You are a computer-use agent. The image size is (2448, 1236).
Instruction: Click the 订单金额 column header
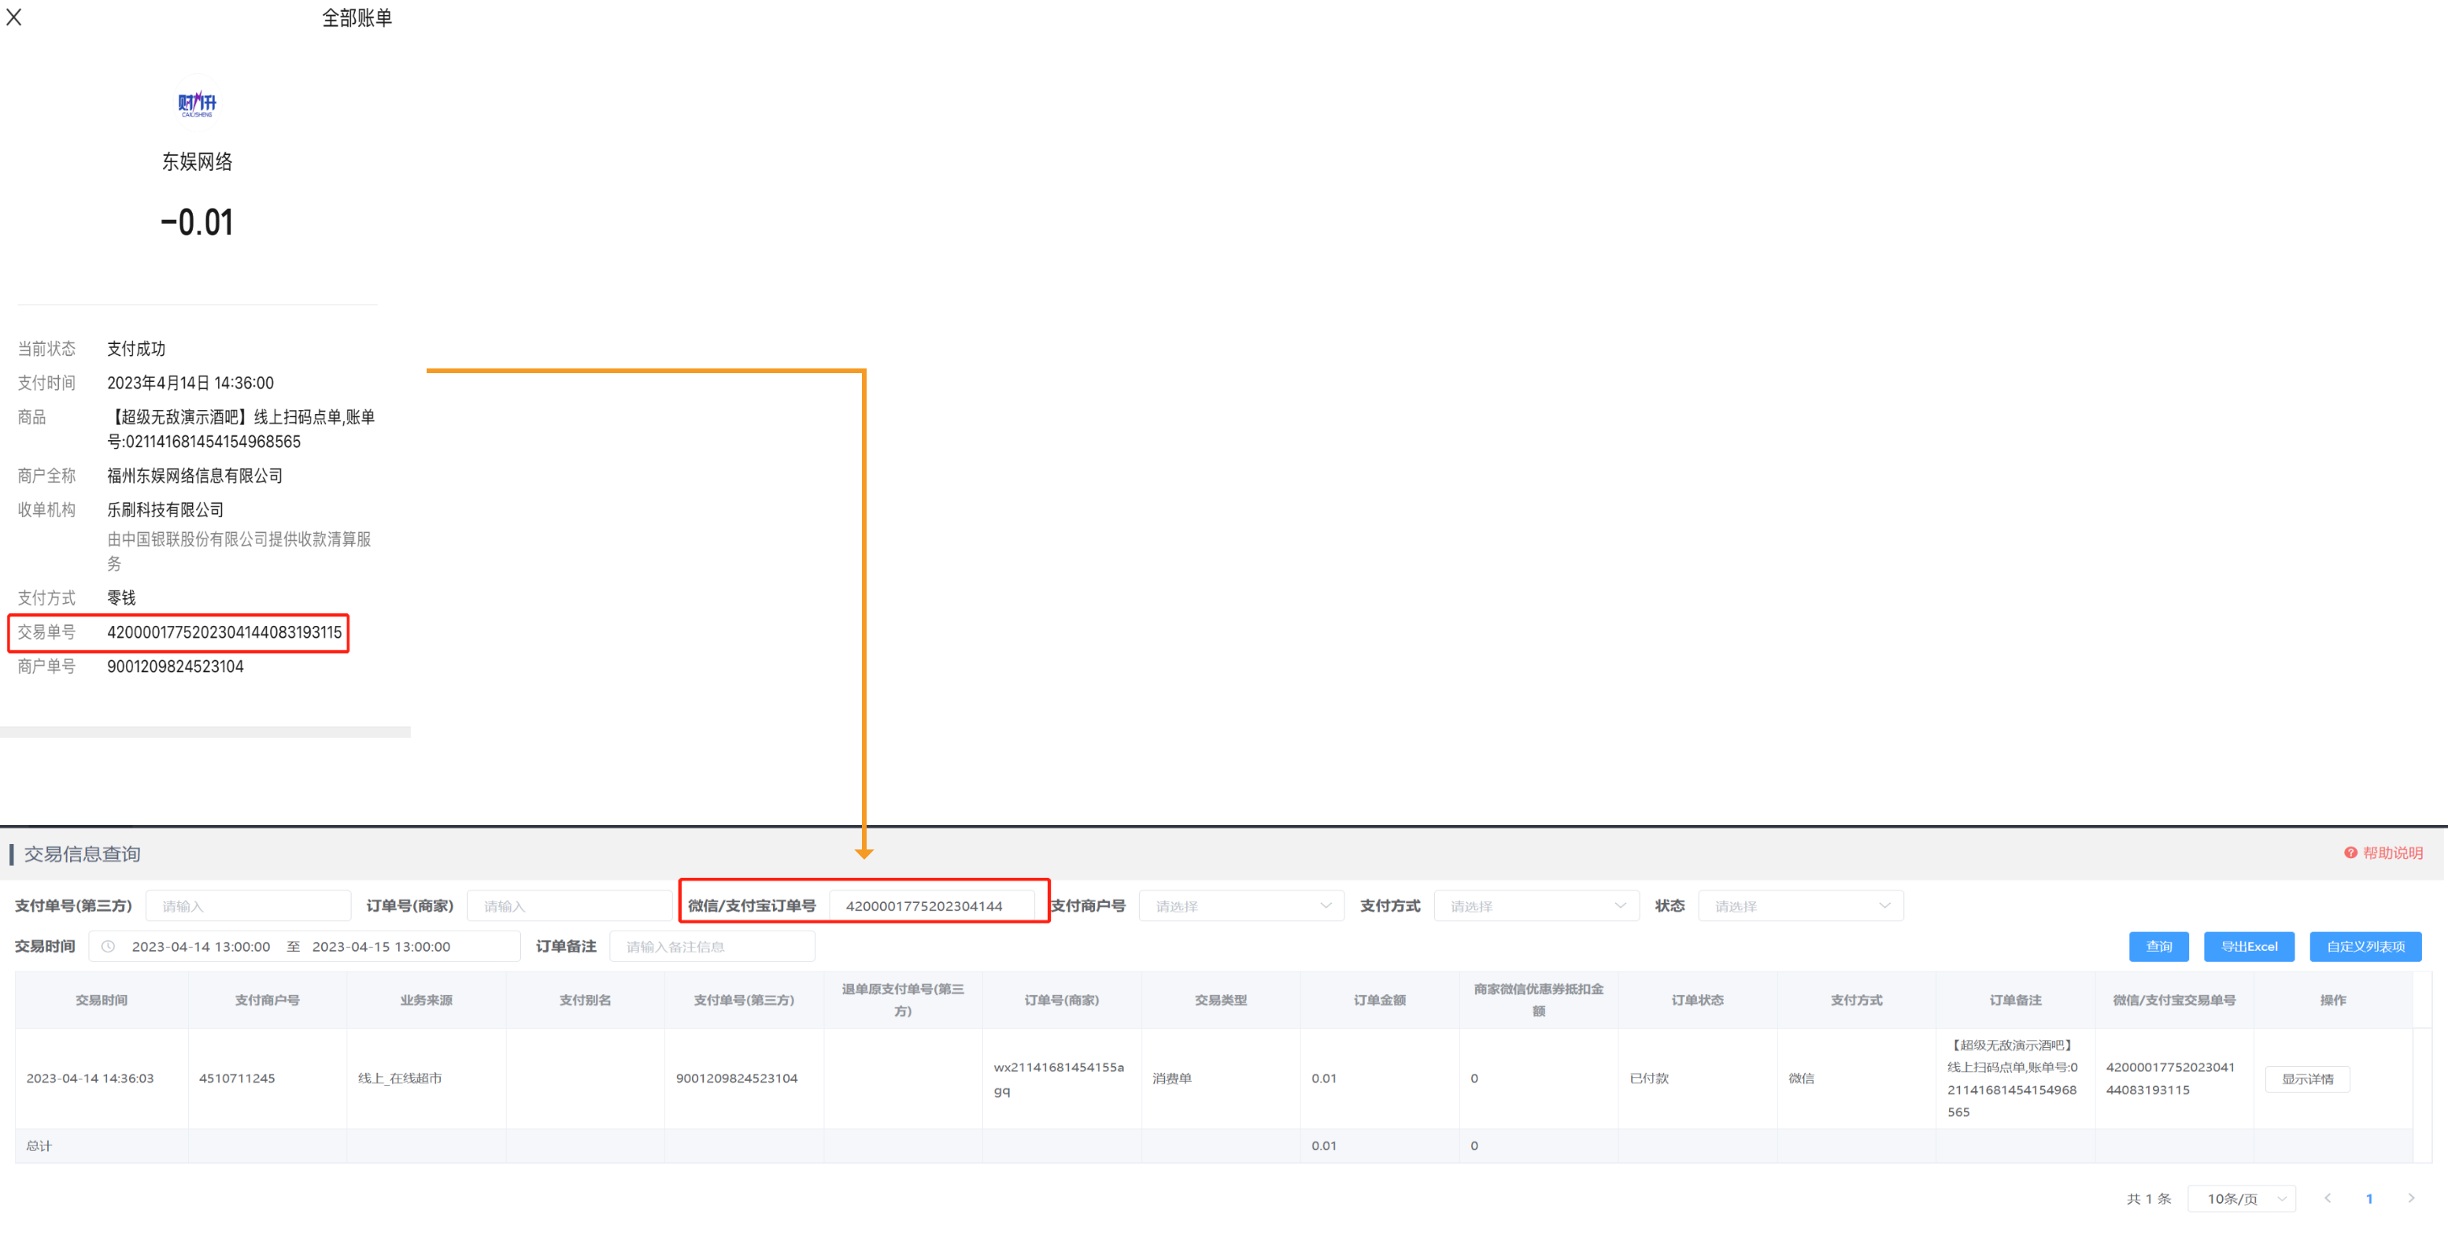(x=1379, y=999)
